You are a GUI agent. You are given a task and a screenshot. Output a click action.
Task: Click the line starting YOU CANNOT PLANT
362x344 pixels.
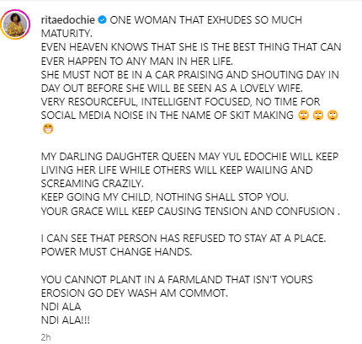click(177, 280)
